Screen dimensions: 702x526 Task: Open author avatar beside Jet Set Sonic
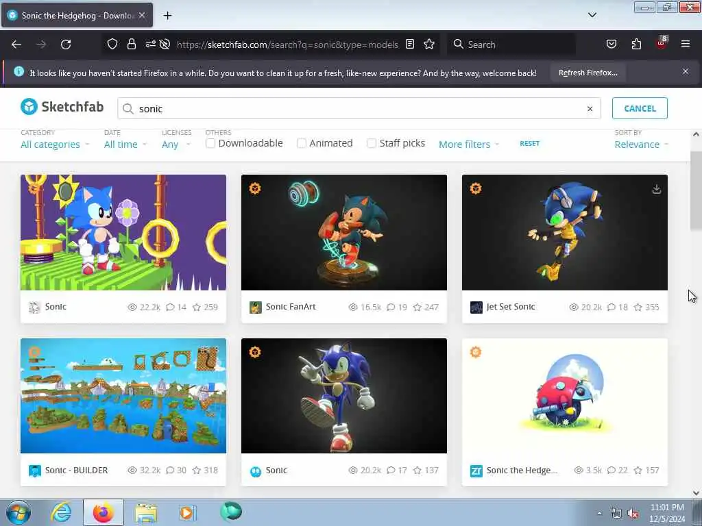pyautogui.click(x=476, y=308)
